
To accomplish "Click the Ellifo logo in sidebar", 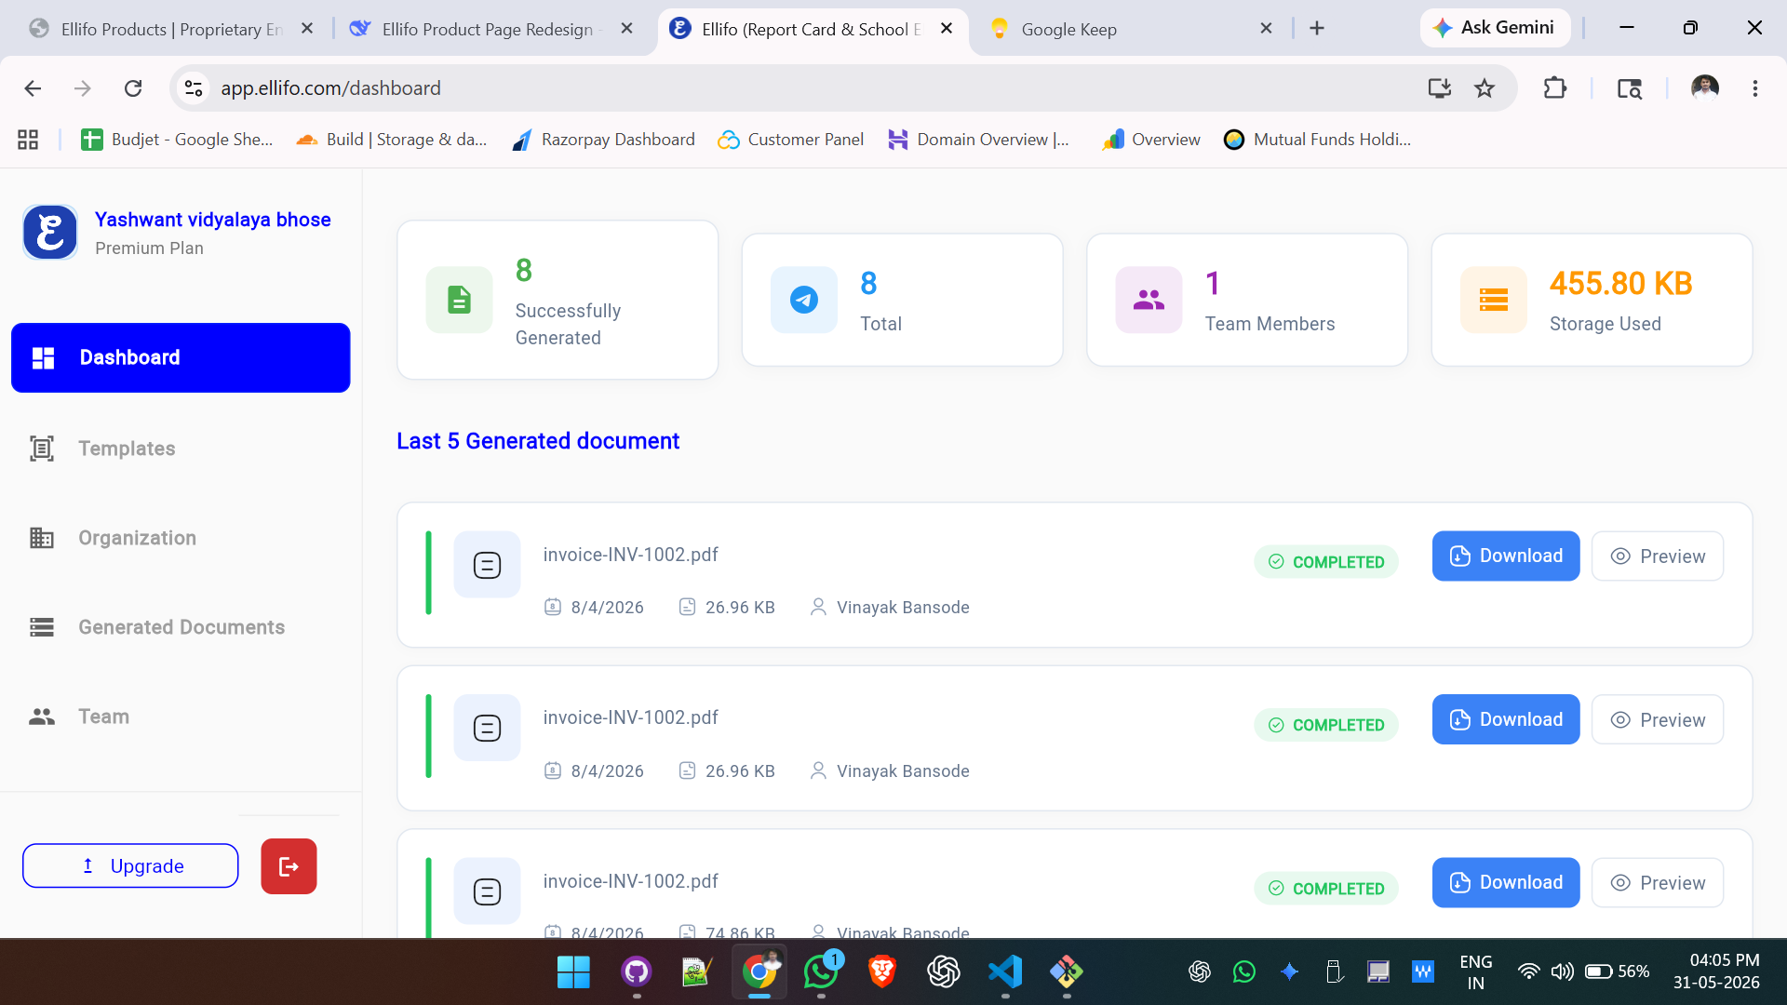I will pos(50,232).
